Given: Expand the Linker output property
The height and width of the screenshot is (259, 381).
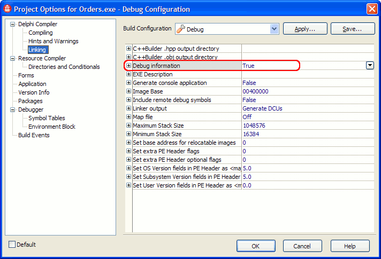Looking at the screenshot, I should [128, 108].
